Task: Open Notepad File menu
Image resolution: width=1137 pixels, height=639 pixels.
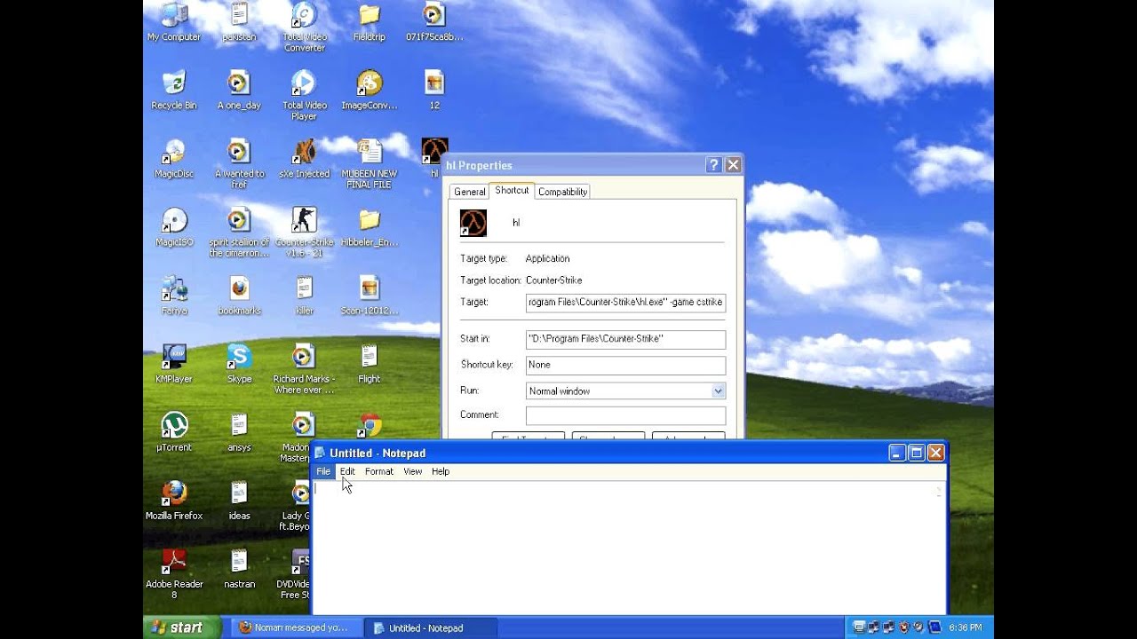Action: pyautogui.click(x=323, y=471)
